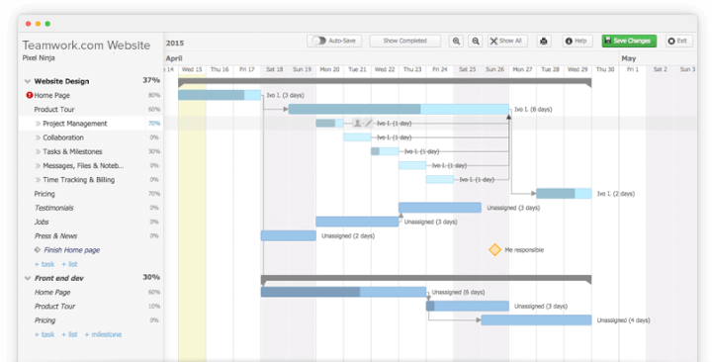Click the Show Completed button
Screen dimensions: 712x362
[x=405, y=41]
